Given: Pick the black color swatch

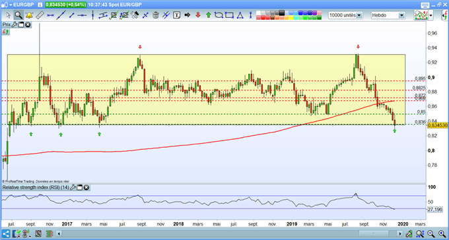Looking at the screenshot, I should (x=282, y=13).
